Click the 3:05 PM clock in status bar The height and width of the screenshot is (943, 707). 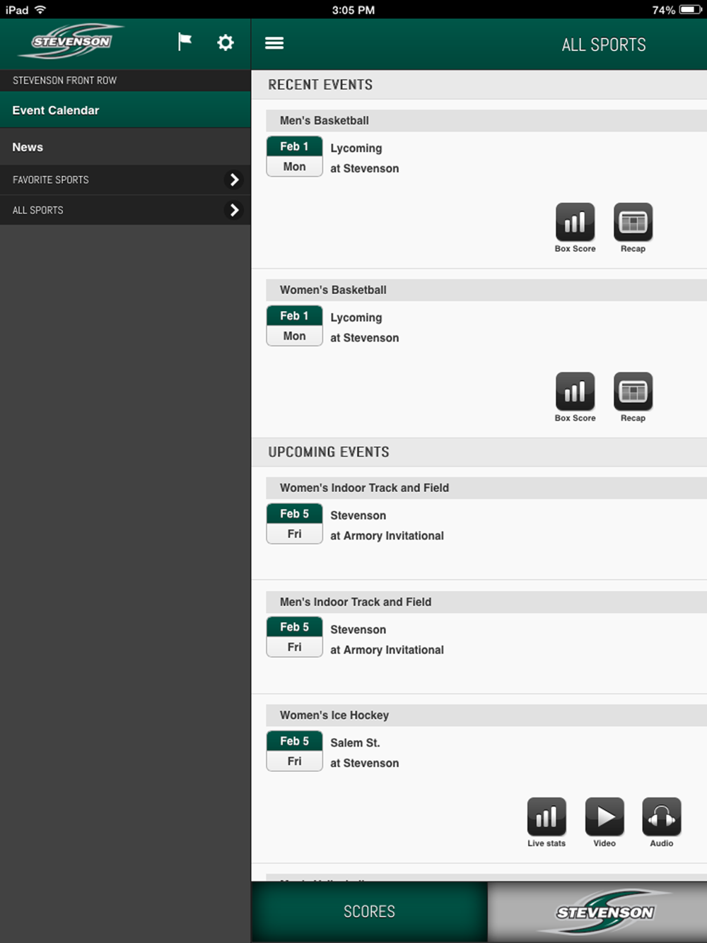tap(353, 10)
